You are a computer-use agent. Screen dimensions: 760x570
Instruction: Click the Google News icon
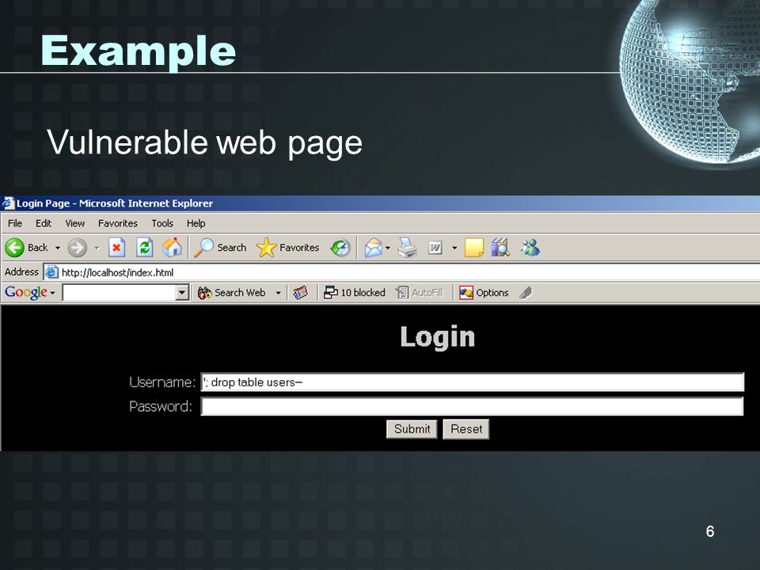301,292
